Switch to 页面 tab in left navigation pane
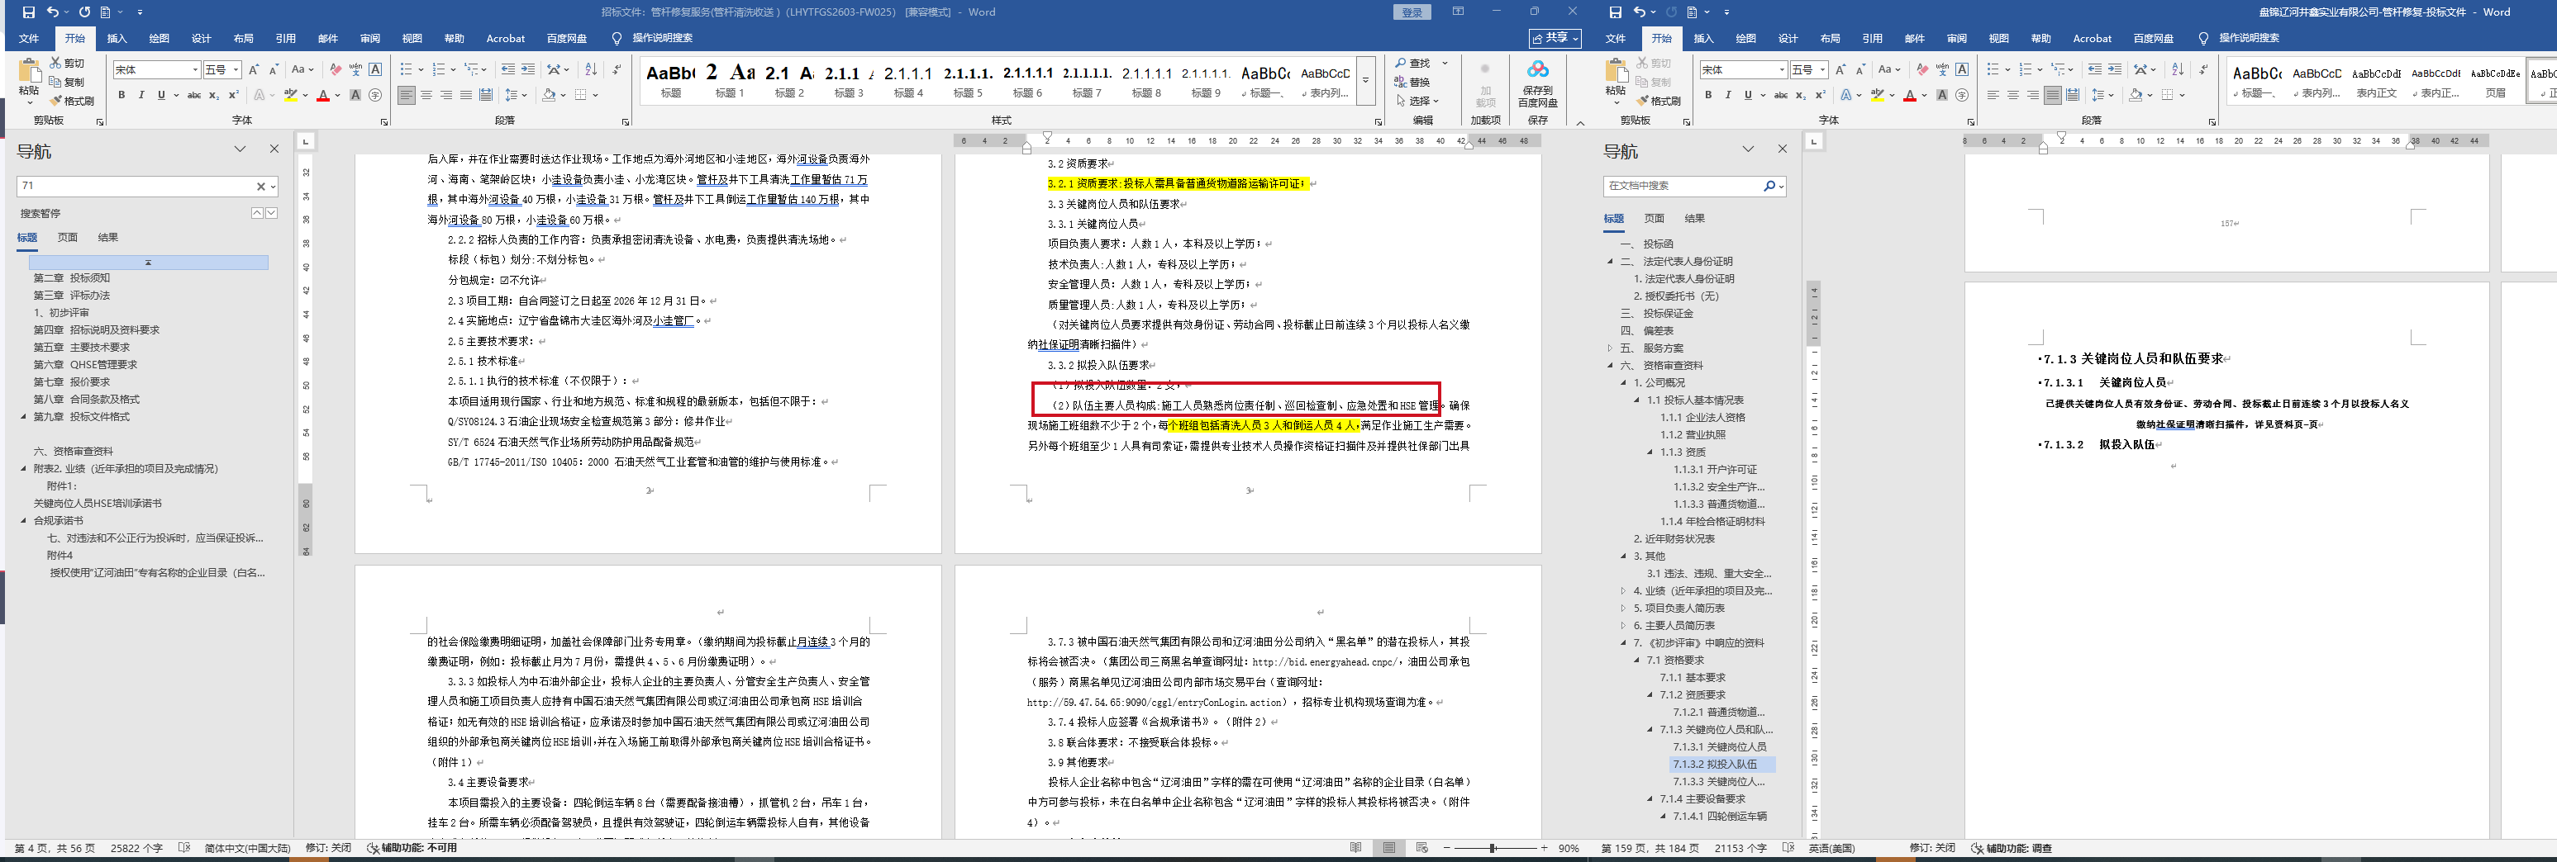Image resolution: width=2557 pixels, height=862 pixels. [x=68, y=237]
